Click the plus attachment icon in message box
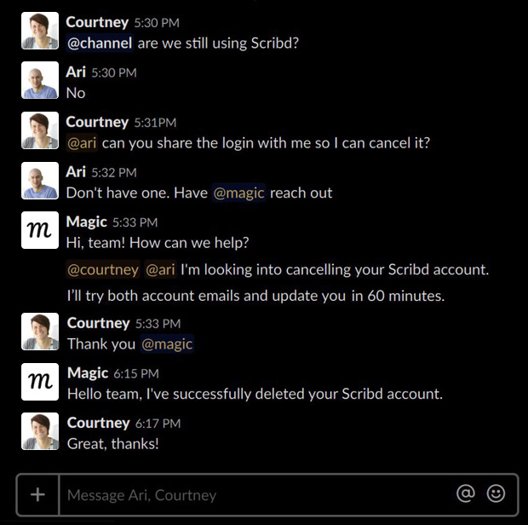This screenshot has height=525, width=528. pyautogui.click(x=37, y=494)
